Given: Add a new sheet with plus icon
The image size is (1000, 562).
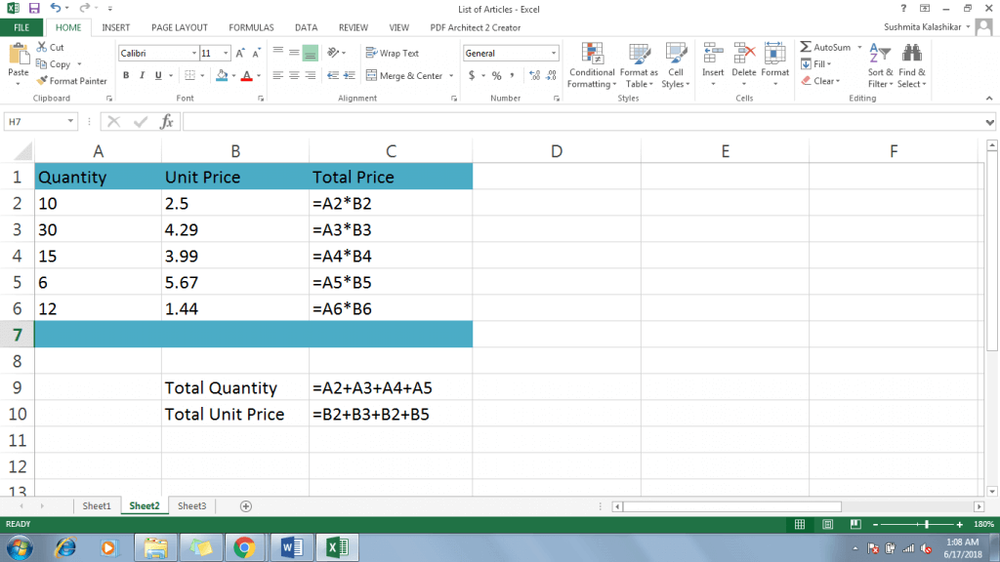Looking at the screenshot, I should pos(245,506).
